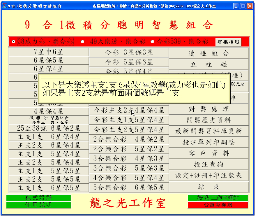Click 微積分智慧組合 必中三、四、五星 button
This screenshot has height=219, width=258.
(49, 120)
